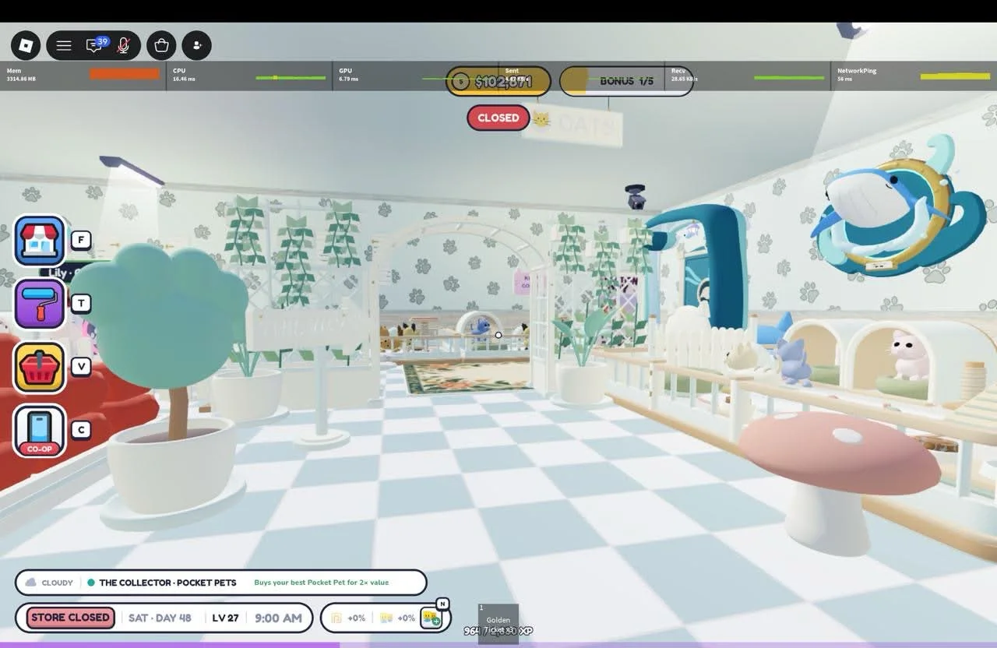Click the T keybind badge
Viewport: 997px width, 648px height.
coord(81,303)
